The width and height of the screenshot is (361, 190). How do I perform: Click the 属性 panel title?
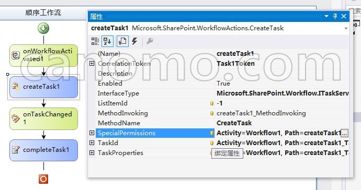point(96,17)
